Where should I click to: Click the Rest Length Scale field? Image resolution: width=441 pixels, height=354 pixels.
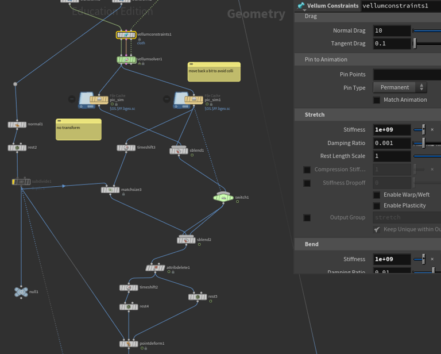[x=392, y=156]
